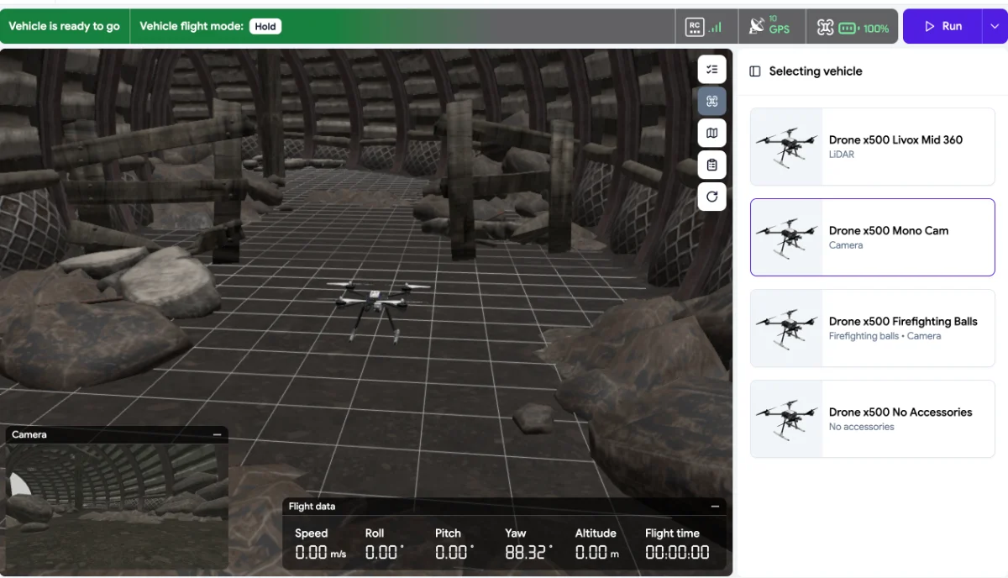Click the No accessories subtitle text

pyautogui.click(x=861, y=427)
